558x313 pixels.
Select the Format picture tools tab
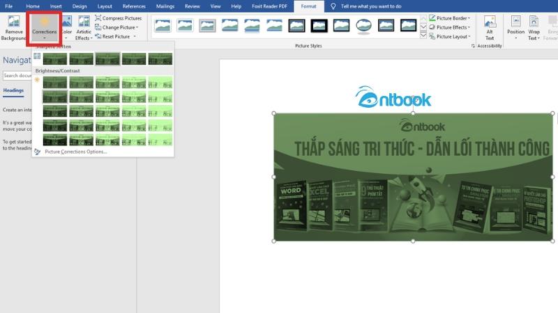pyautogui.click(x=308, y=6)
